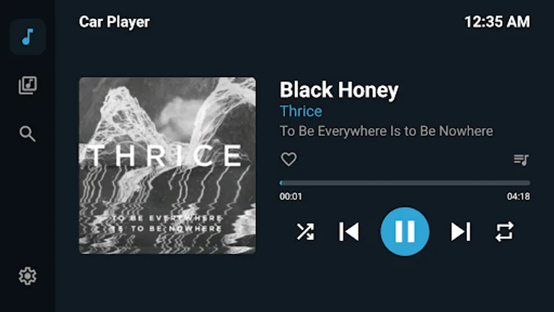Click the Black Honey song title
The image size is (554, 312).
point(339,90)
